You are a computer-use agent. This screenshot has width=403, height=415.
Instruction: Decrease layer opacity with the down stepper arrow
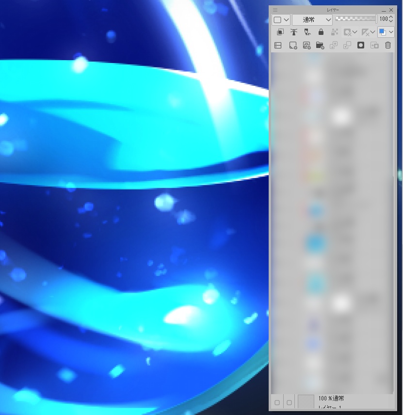pos(391,21)
